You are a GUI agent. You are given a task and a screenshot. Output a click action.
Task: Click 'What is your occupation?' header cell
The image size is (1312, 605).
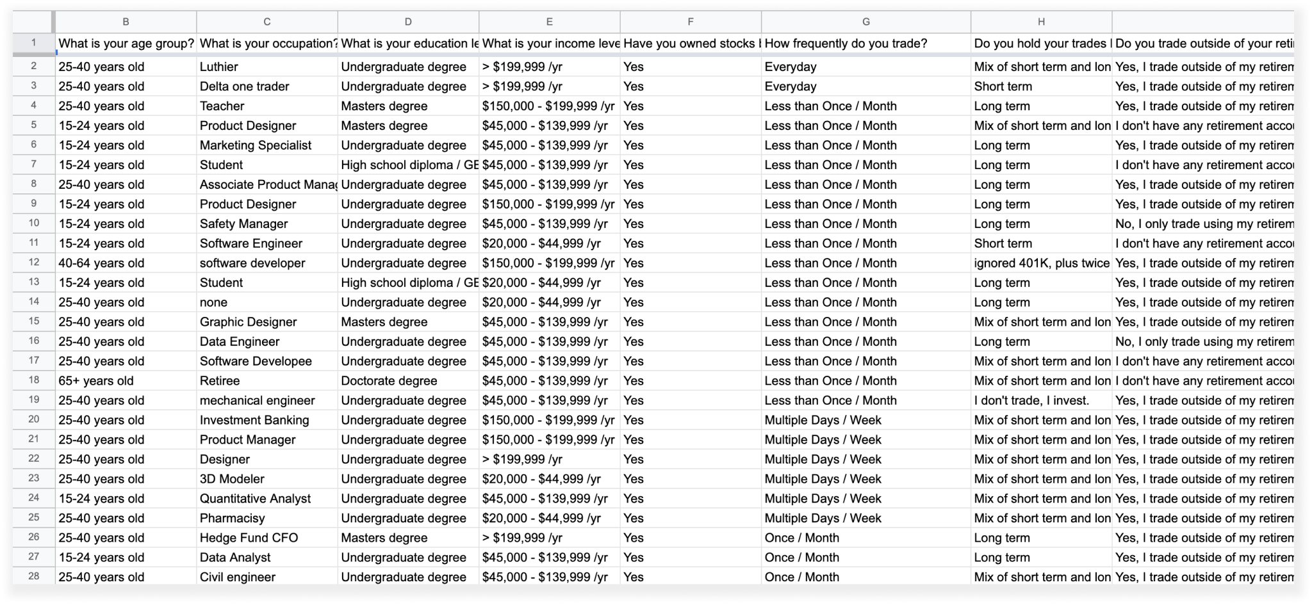click(267, 44)
